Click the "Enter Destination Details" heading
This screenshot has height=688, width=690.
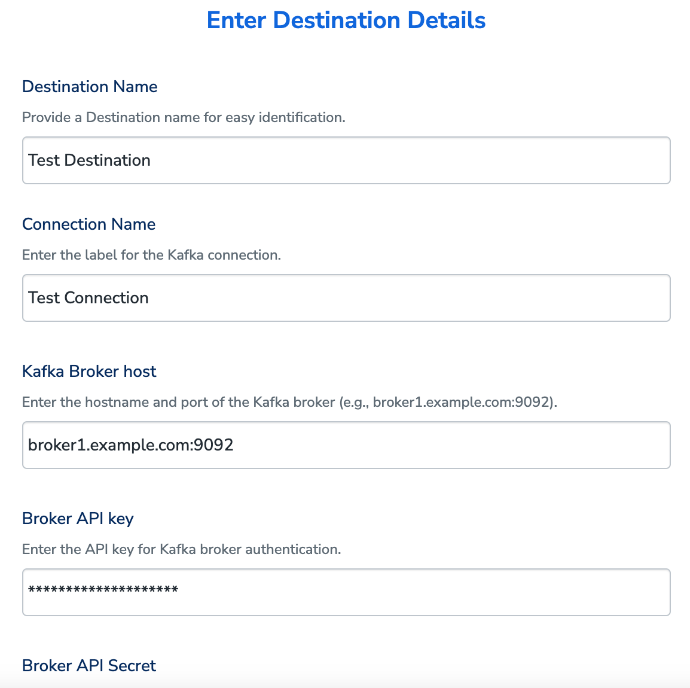[x=346, y=20]
